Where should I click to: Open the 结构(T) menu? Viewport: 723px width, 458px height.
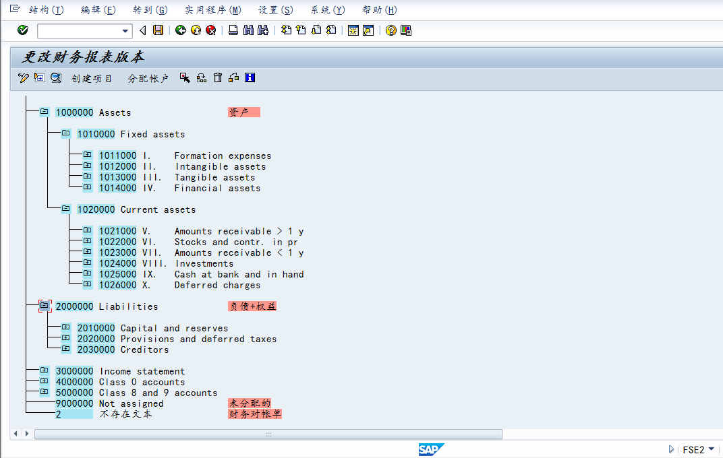pos(46,9)
